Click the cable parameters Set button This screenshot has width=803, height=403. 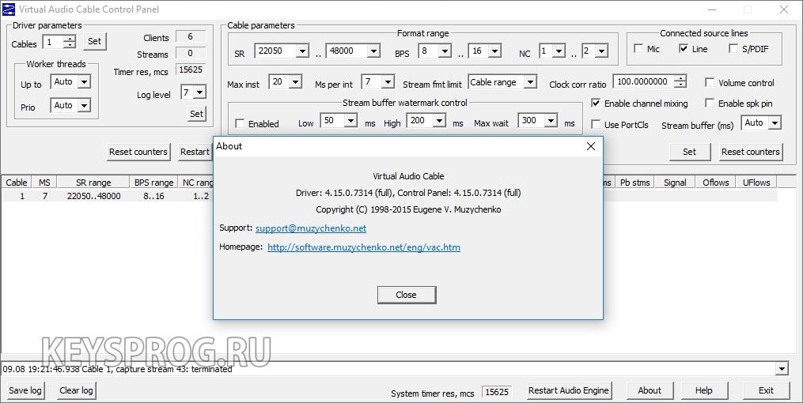tap(689, 152)
